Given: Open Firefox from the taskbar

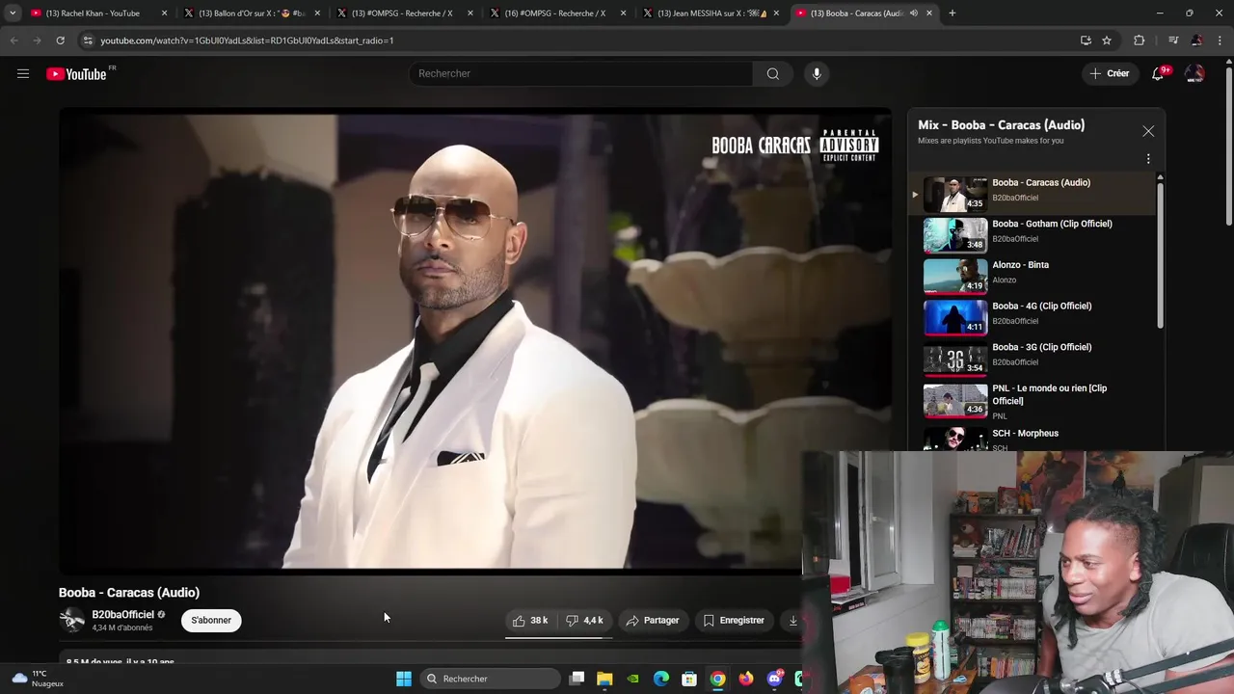Looking at the screenshot, I should click(x=746, y=679).
